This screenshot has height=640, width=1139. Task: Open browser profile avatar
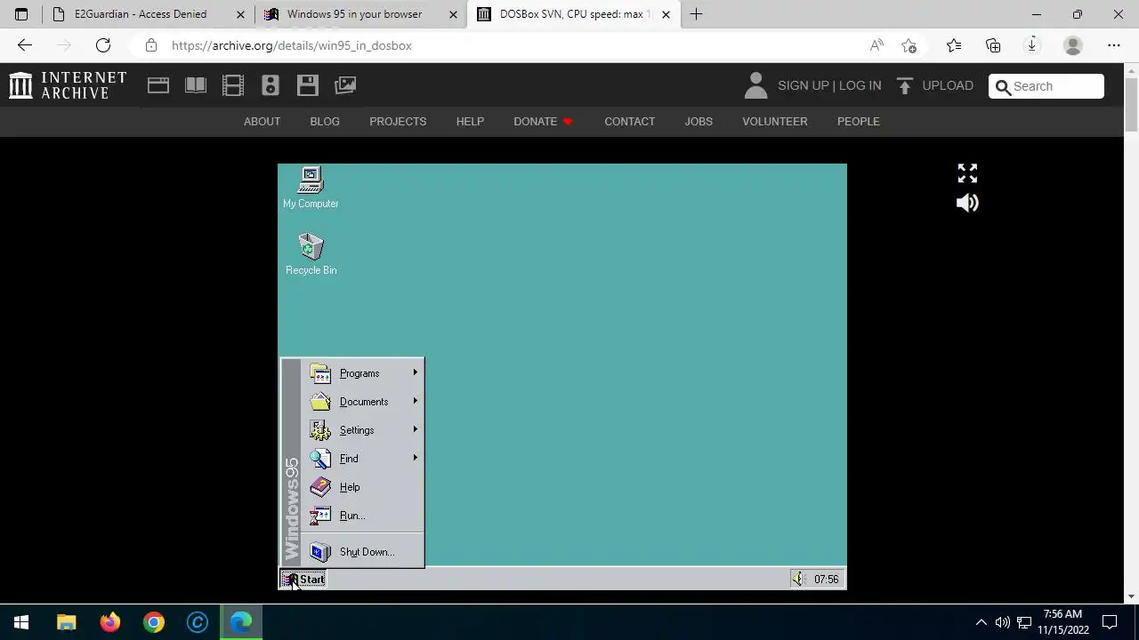pyautogui.click(x=1073, y=45)
